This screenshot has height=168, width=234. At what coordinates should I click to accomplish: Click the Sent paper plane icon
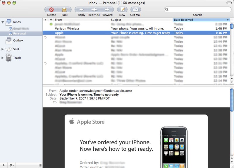[x=8, y=49]
